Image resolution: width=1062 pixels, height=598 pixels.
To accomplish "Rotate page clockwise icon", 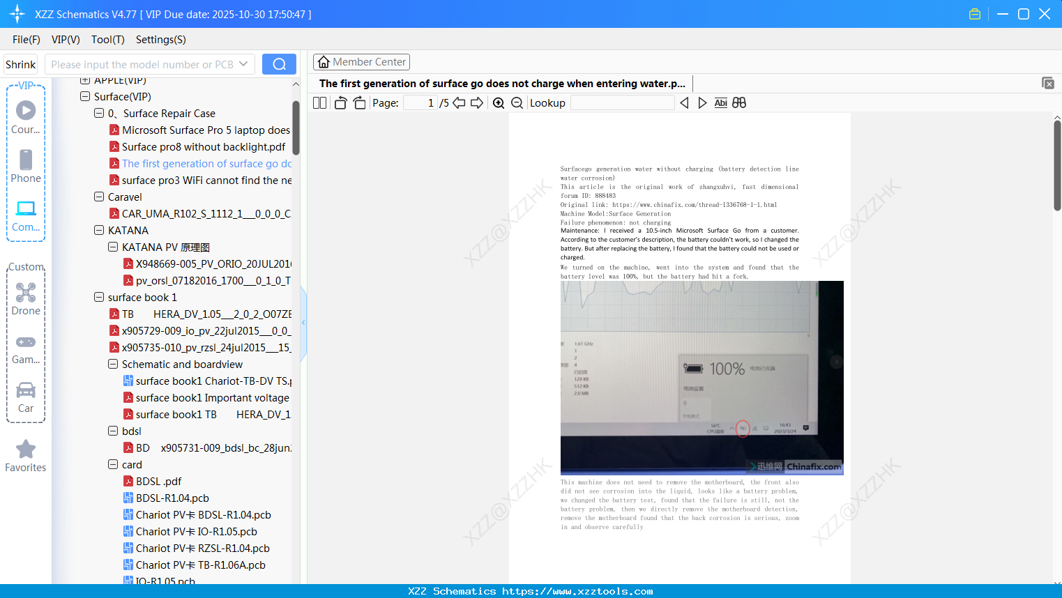I will coord(359,102).
